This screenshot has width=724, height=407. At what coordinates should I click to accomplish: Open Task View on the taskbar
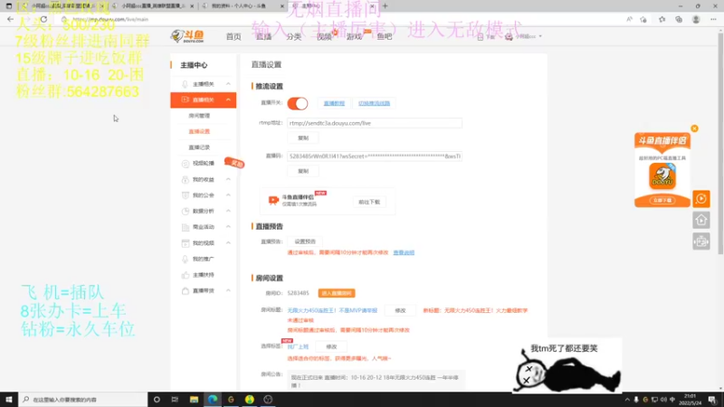pos(175,399)
